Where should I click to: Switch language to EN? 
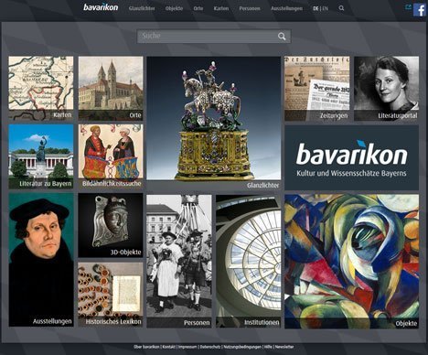pyautogui.click(x=326, y=8)
